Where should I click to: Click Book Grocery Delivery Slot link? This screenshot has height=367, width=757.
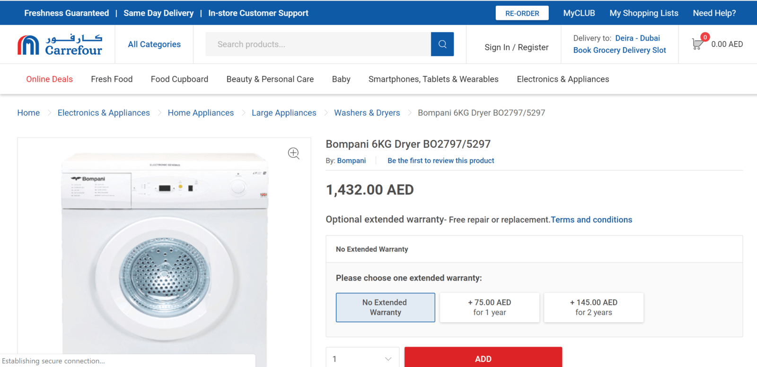coord(619,50)
